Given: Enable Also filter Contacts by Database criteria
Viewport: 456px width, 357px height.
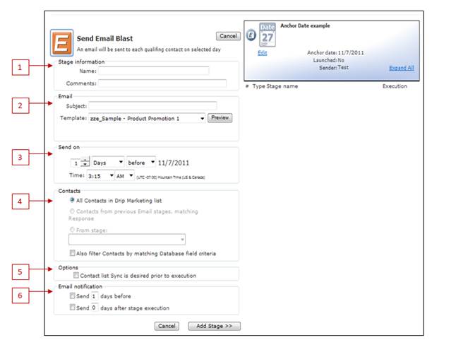Looking at the screenshot, I should (x=73, y=253).
